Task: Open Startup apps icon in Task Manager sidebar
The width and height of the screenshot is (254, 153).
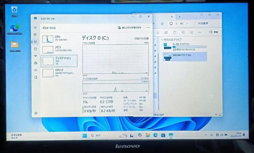Action: click(35, 56)
